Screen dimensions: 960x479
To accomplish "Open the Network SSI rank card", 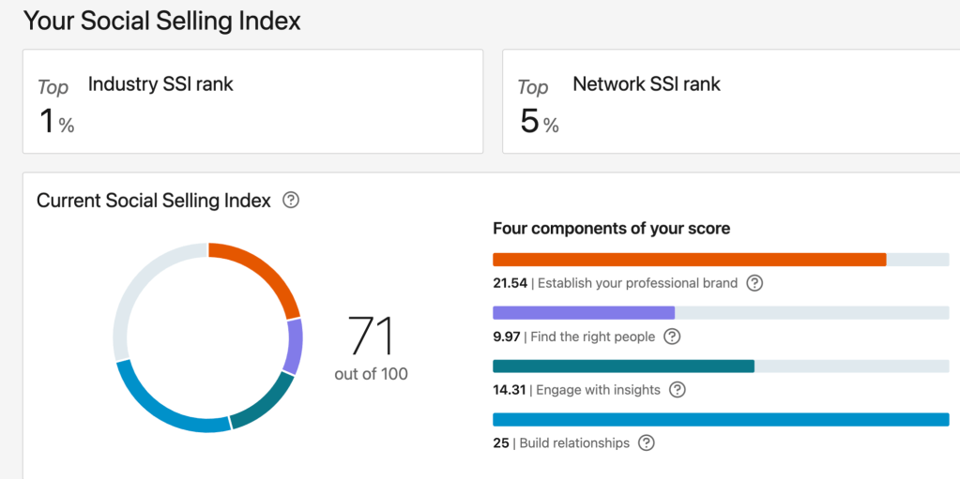I will point(731,101).
